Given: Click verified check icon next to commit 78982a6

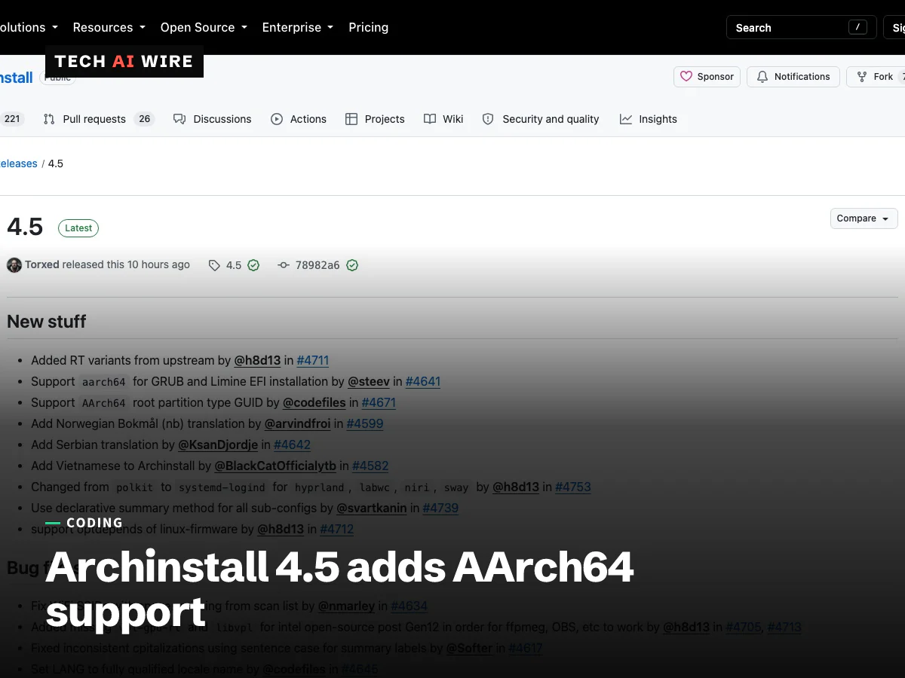Looking at the screenshot, I should coord(352,265).
